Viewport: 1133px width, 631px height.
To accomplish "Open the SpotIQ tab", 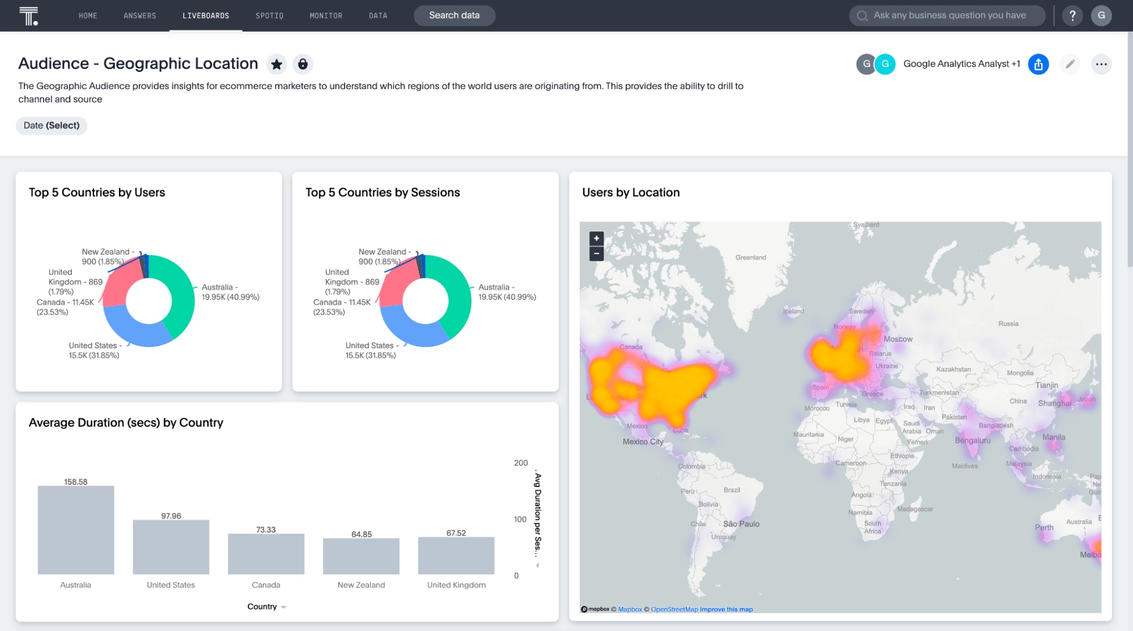I will tap(269, 16).
